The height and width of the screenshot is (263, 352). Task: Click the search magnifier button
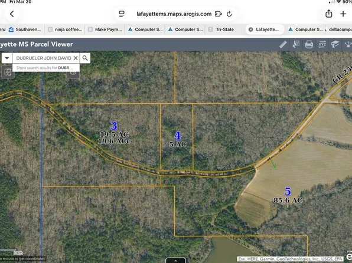click(x=85, y=58)
